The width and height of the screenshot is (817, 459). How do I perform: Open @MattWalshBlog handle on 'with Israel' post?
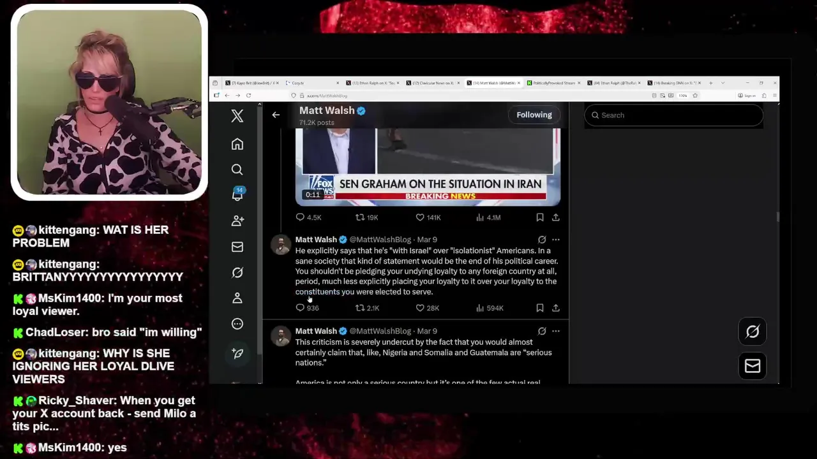click(380, 240)
